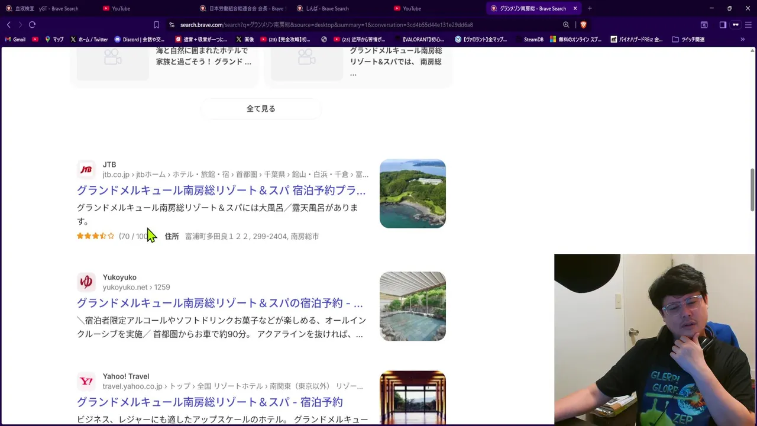Open 無料のオンライン スプ bookmark
The height and width of the screenshot is (426, 757).
pos(575,40)
